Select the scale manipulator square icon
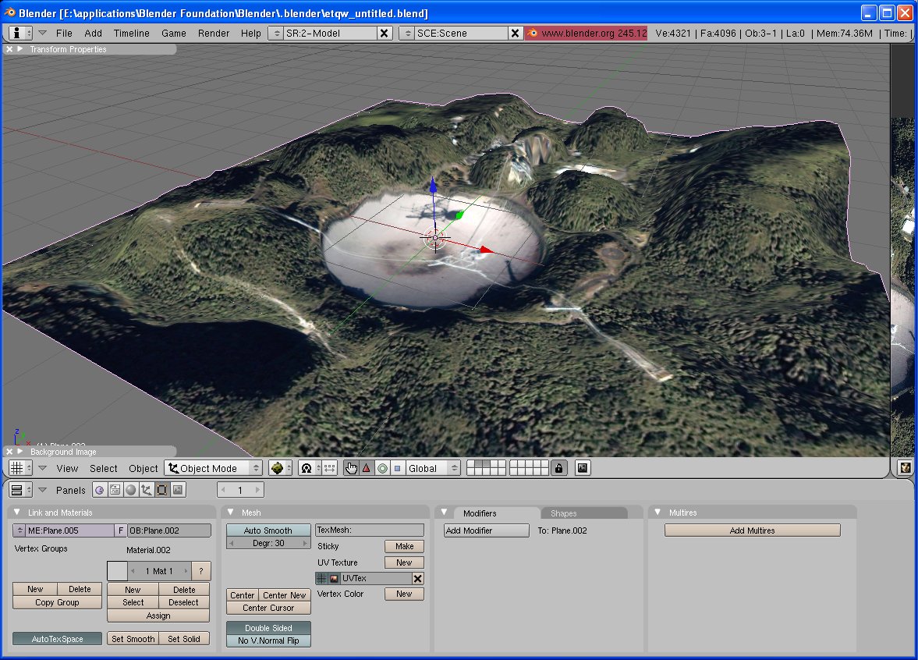This screenshot has width=918, height=660. [397, 468]
